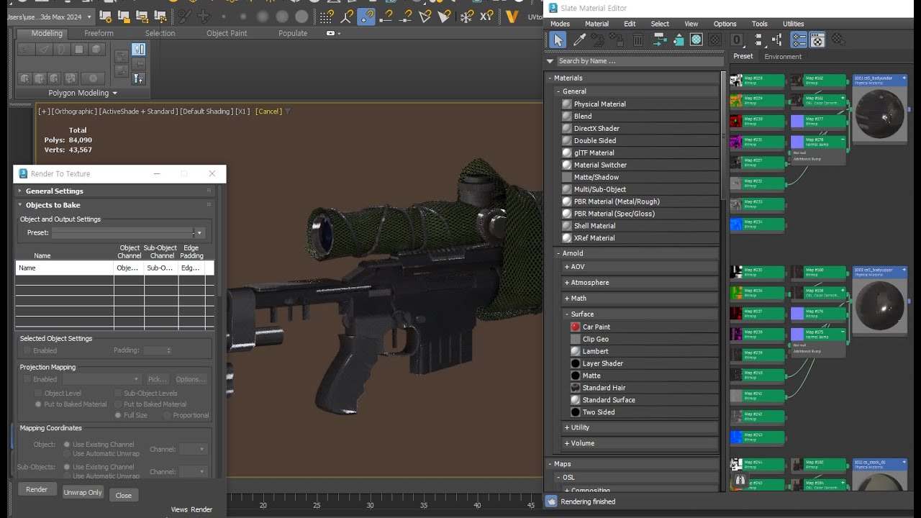
Task: Click the Unwrap Only button
Action: click(83, 493)
